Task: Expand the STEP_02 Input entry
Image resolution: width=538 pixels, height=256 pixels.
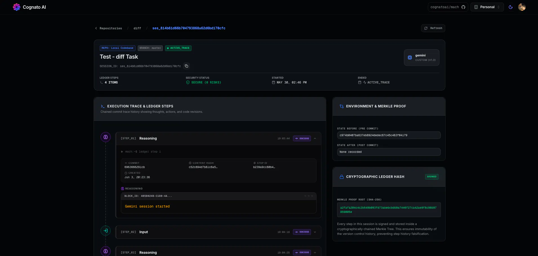Action: click(x=315, y=232)
